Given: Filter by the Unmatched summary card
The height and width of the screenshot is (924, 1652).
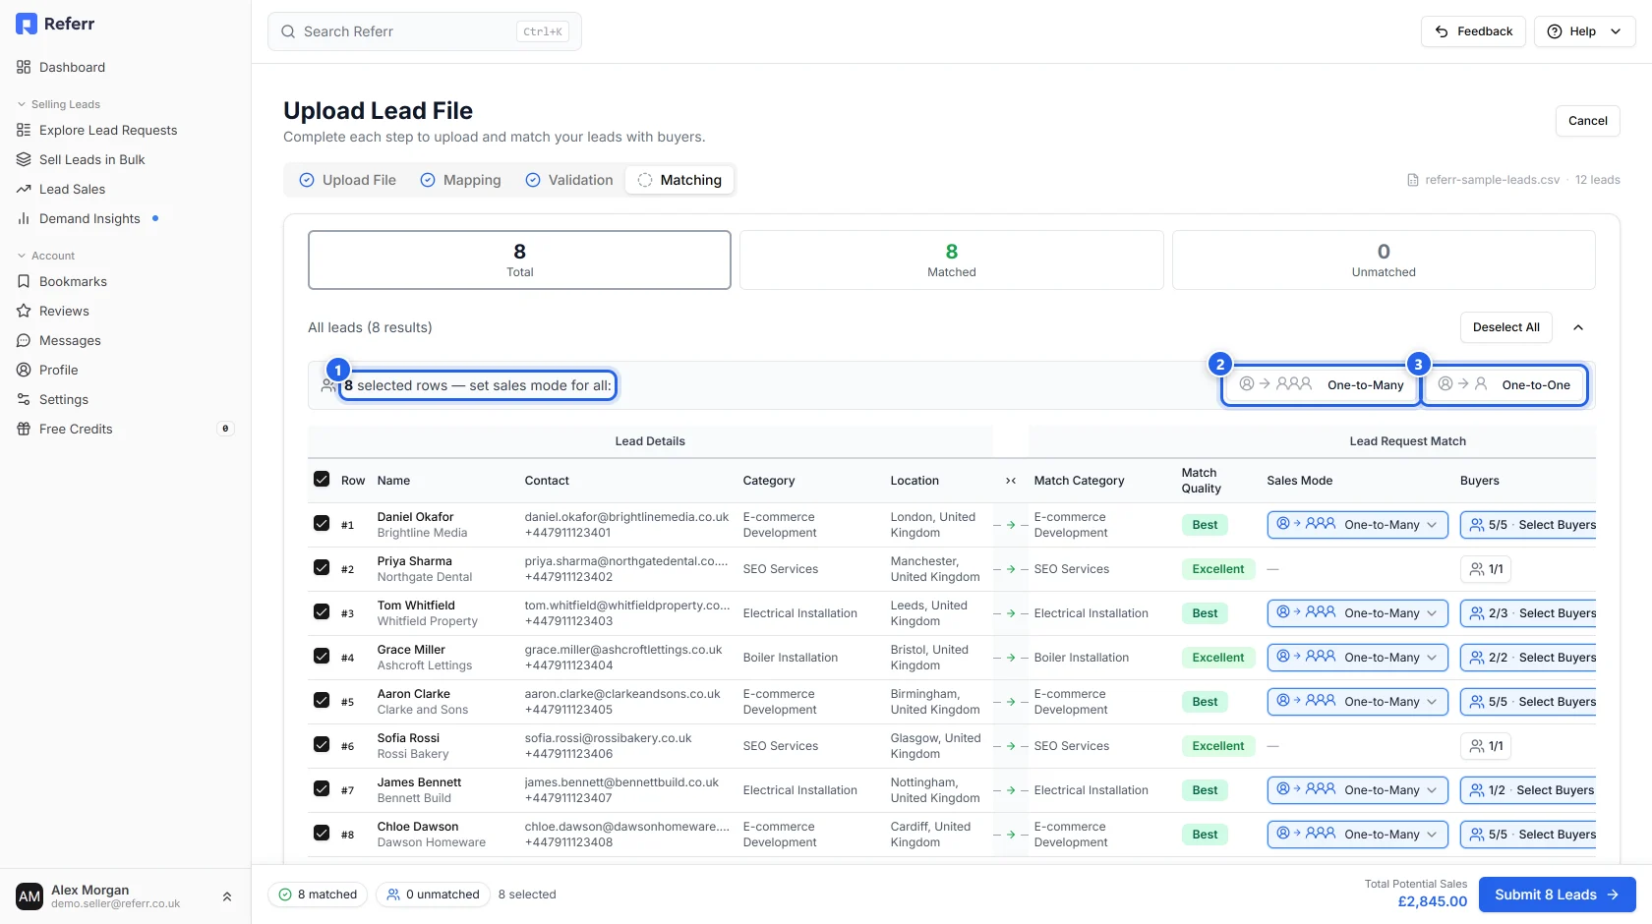Looking at the screenshot, I should click(1384, 260).
